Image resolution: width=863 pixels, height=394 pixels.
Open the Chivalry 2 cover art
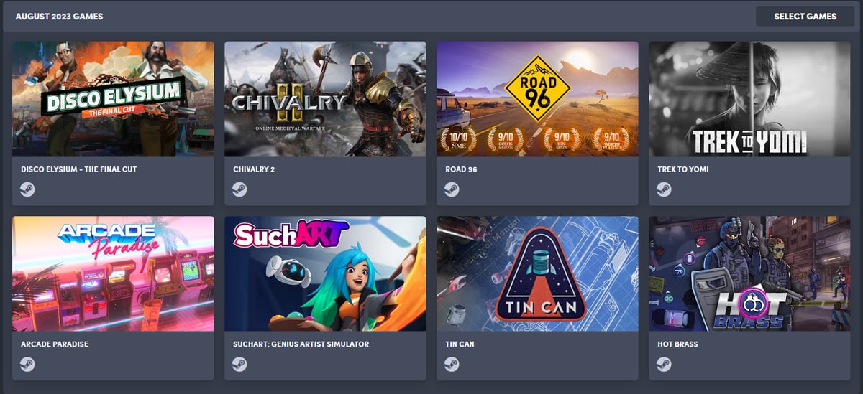pos(325,99)
